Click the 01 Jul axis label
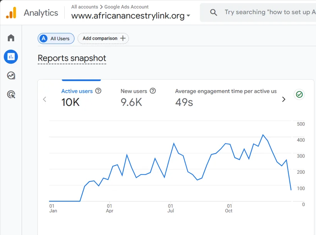Image resolution: width=316 pixels, height=235 pixels. click(171, 208)
